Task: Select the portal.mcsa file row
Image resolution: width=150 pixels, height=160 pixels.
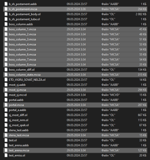Action: [x=75, y=105]
